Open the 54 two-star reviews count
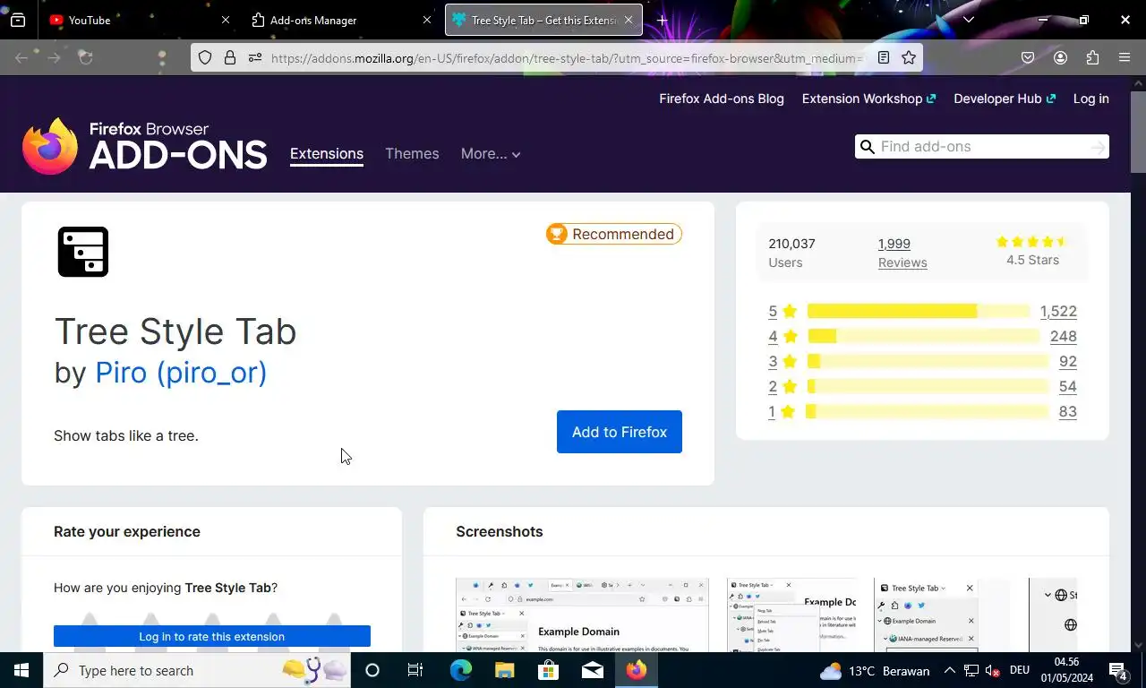The image size is (1146, 688). pos(1068,386)
